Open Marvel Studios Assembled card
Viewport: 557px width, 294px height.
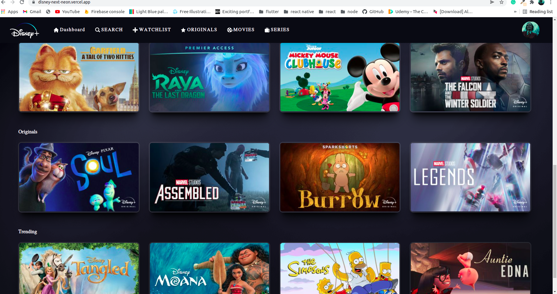(209, 177)
